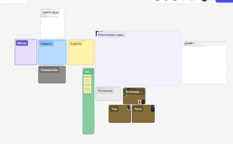Select the Певереллы section label

(49, 70)
